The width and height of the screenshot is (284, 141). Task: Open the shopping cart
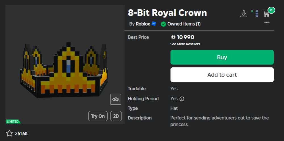(x=266, y=14)
